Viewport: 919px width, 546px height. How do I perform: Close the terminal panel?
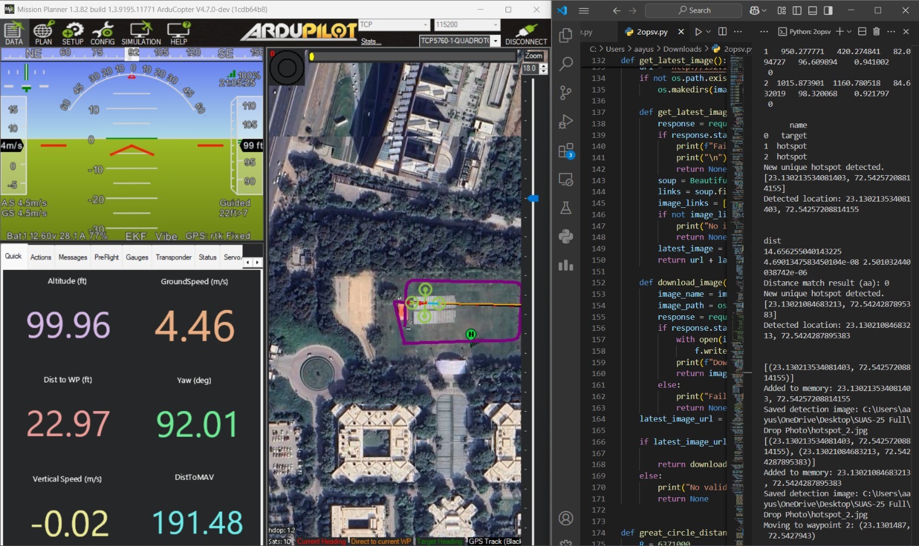pyautogui.click(x=906, y=32)
